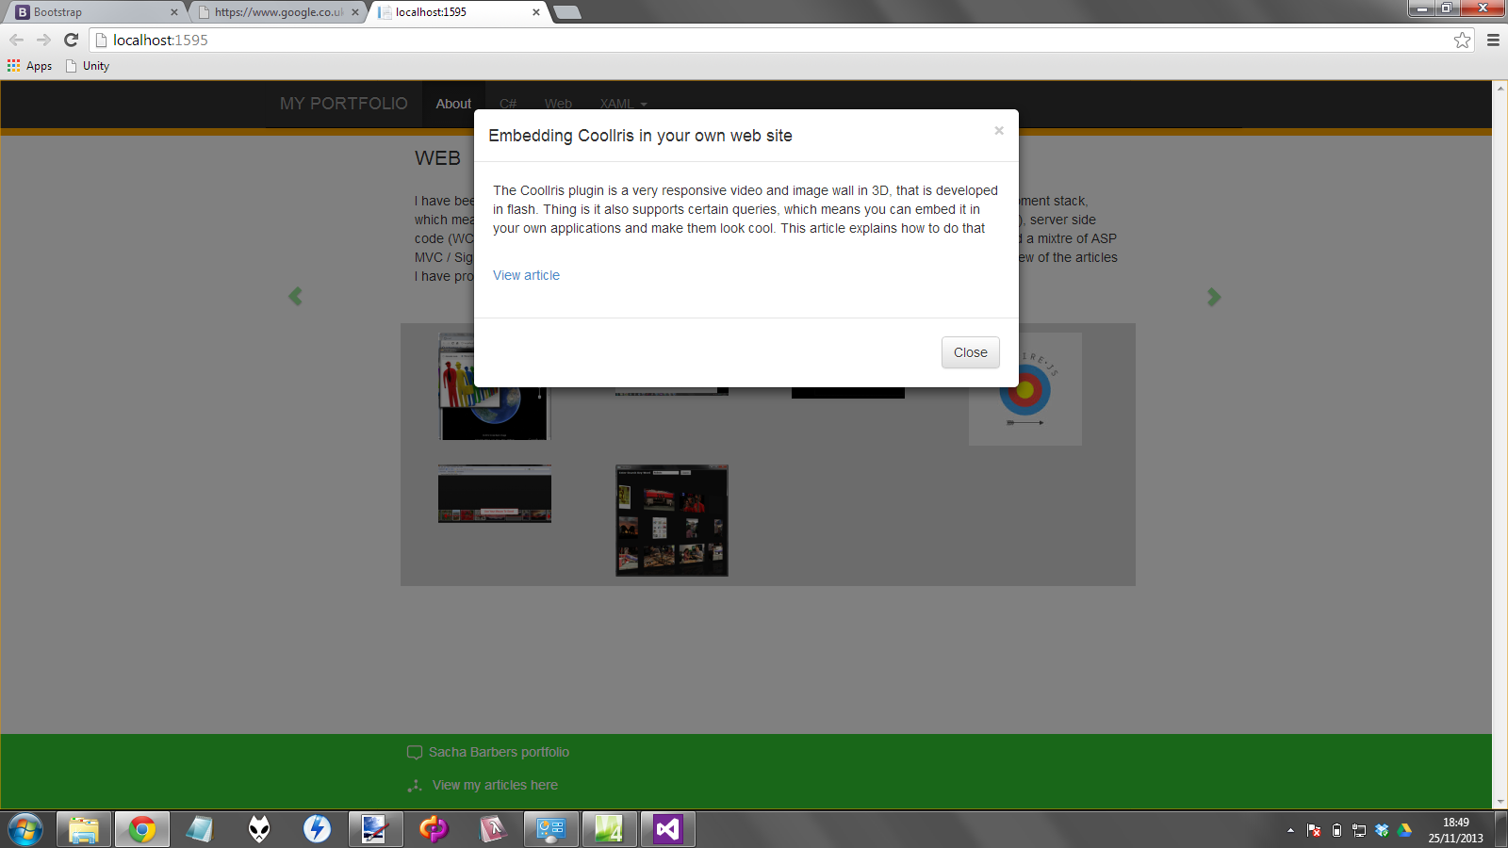The height and width of the screenshot is (848, 1508).
Task: Open the globe and people thumbnail
Action: click(x=494, y=386)
